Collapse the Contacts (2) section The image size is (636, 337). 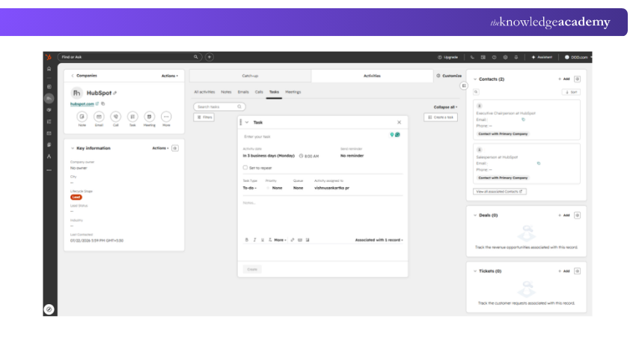coord(475,79)
